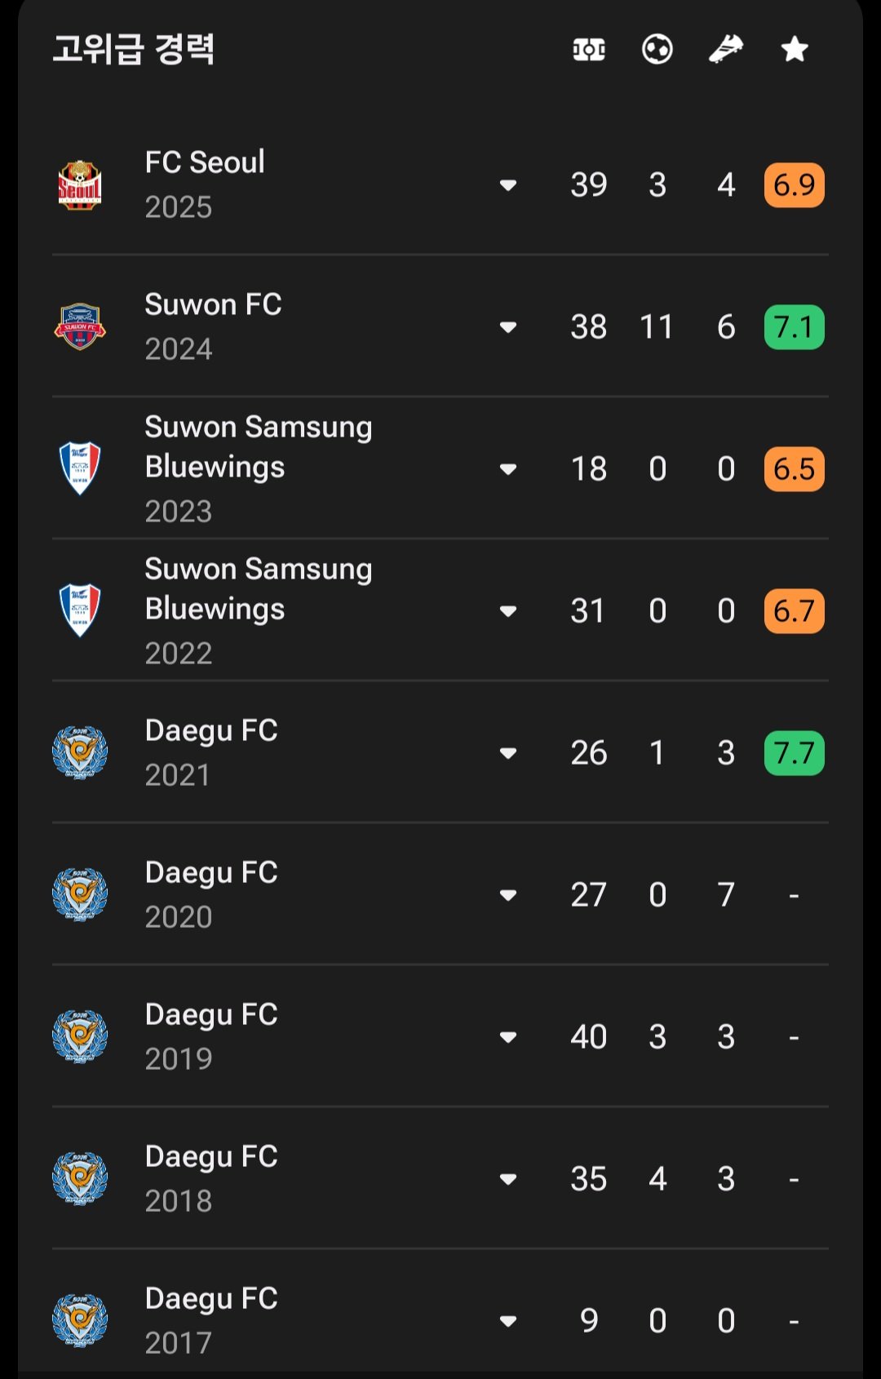The height and width of the screenshot is (1379, 881).
Task: Open the Suwon FC team link
Action: click(213, 304)
